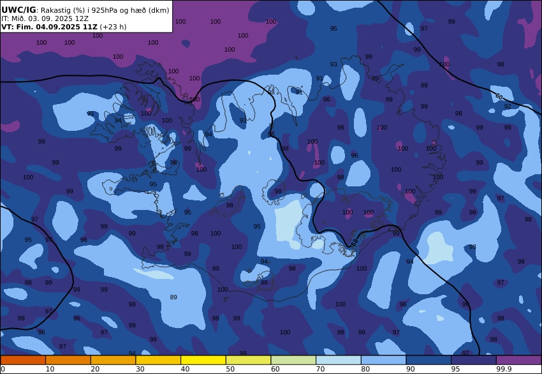This screenshot has height=374, width=542.
Task: Select the sky blue 80–90 legend swatch
Action: 384,360
